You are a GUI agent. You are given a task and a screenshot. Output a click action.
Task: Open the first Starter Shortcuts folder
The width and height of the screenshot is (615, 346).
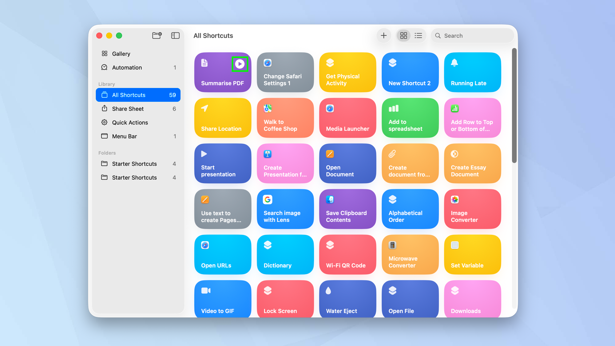click(x=134, y=164)
